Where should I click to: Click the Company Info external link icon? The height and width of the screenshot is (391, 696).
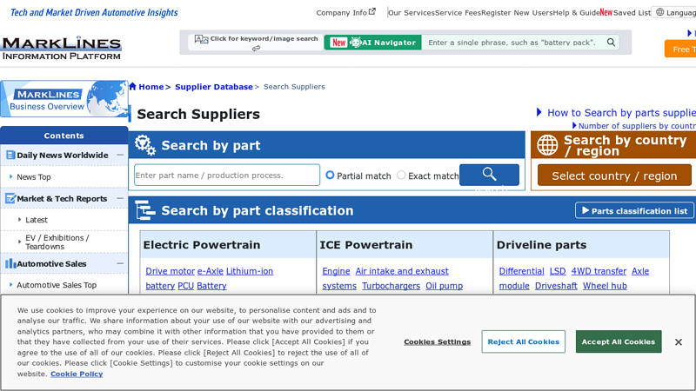372,11
